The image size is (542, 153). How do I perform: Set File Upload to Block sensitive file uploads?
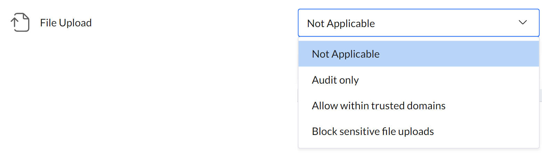click(373, 131)
